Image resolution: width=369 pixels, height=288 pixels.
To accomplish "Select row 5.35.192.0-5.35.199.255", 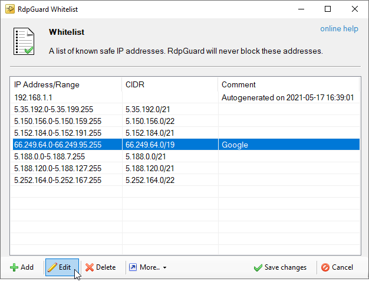I will click(x=185, y=109).
